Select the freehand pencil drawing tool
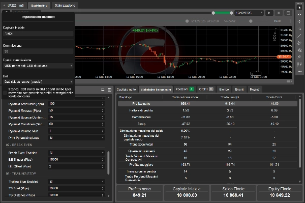The image size is (305, 203). tap(299, 43)
